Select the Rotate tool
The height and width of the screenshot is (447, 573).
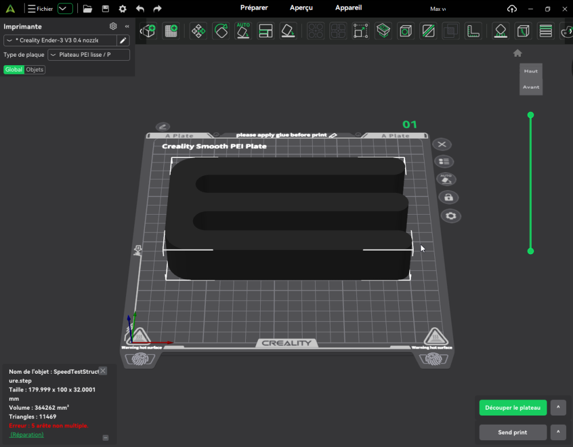pos(221,31)
